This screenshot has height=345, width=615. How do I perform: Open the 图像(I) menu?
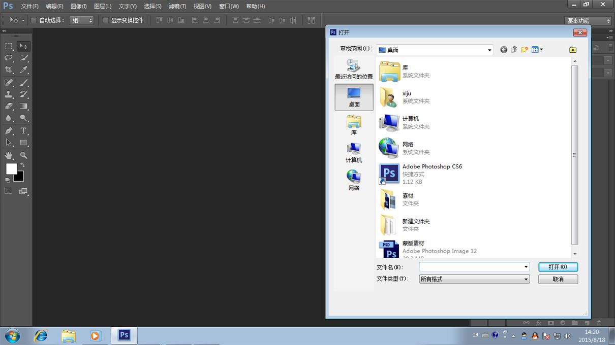(x=78, y=6)
